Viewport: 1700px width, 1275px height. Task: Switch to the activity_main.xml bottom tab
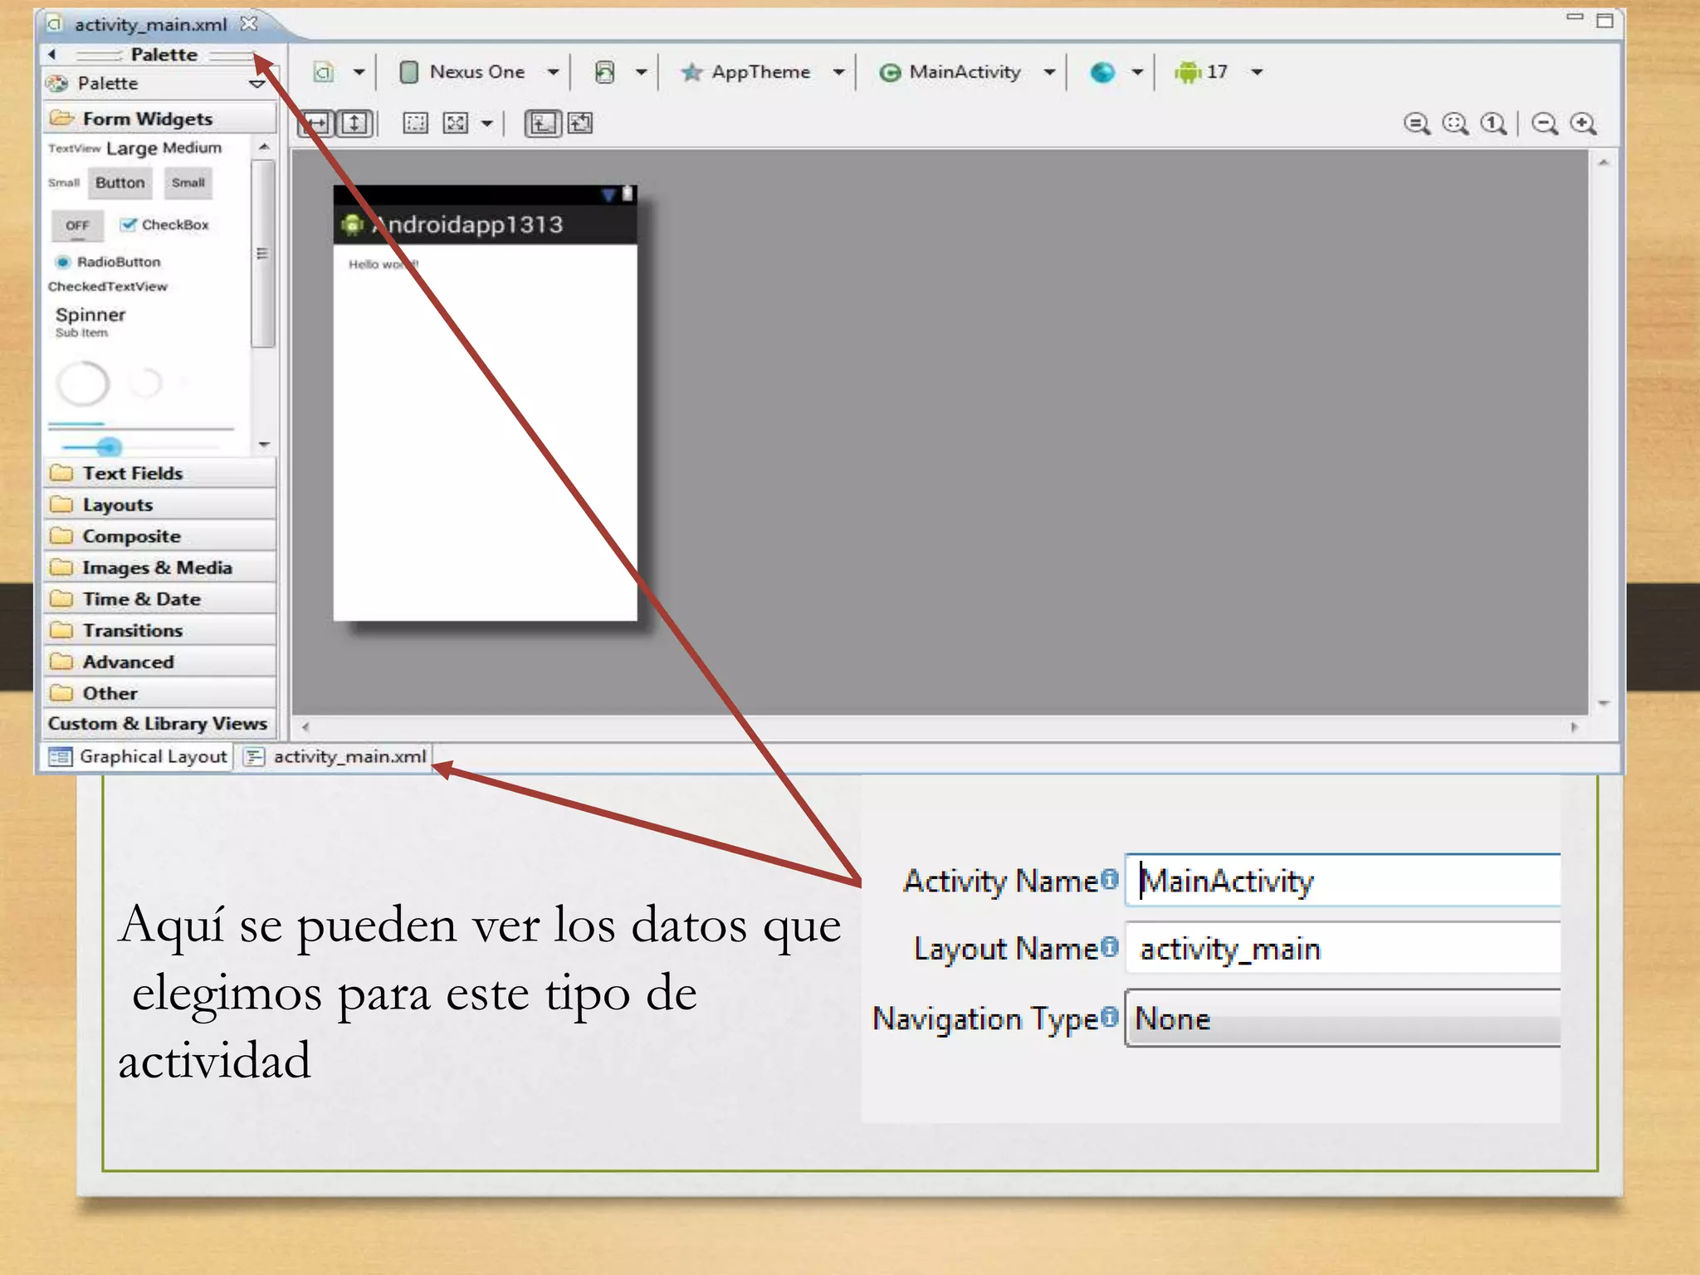336,756
